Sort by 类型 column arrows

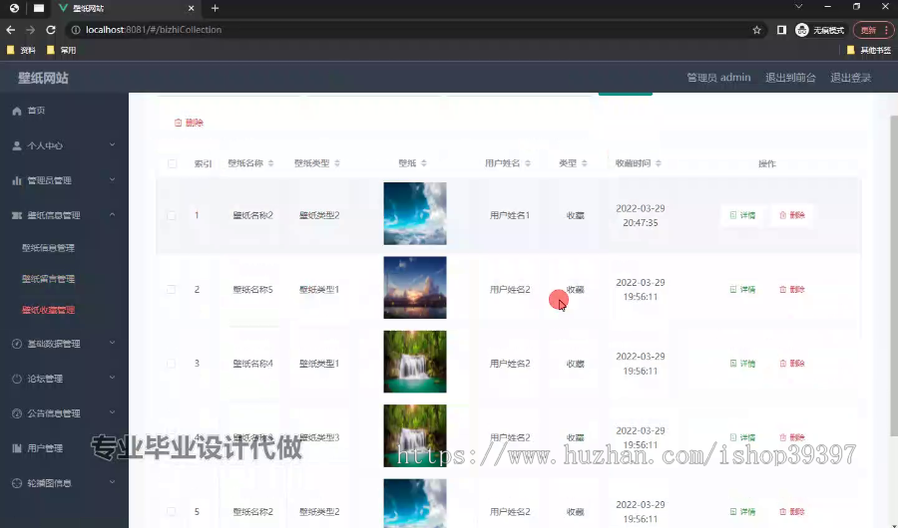584,163
